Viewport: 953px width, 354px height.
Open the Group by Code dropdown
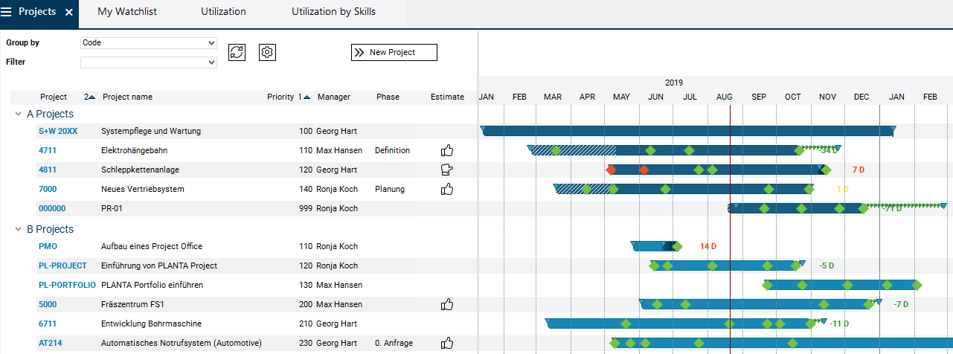point(148,43)
